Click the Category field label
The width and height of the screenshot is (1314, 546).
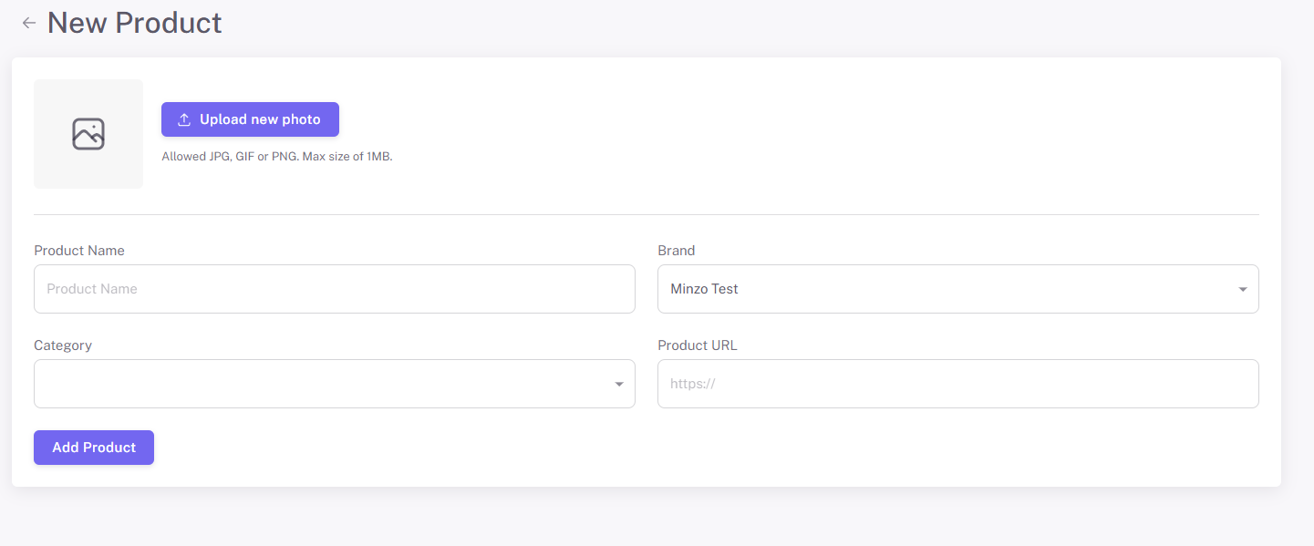(63, 345)
